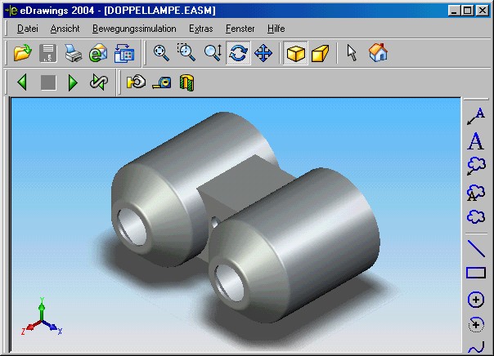Open the Extras menu

200,29
